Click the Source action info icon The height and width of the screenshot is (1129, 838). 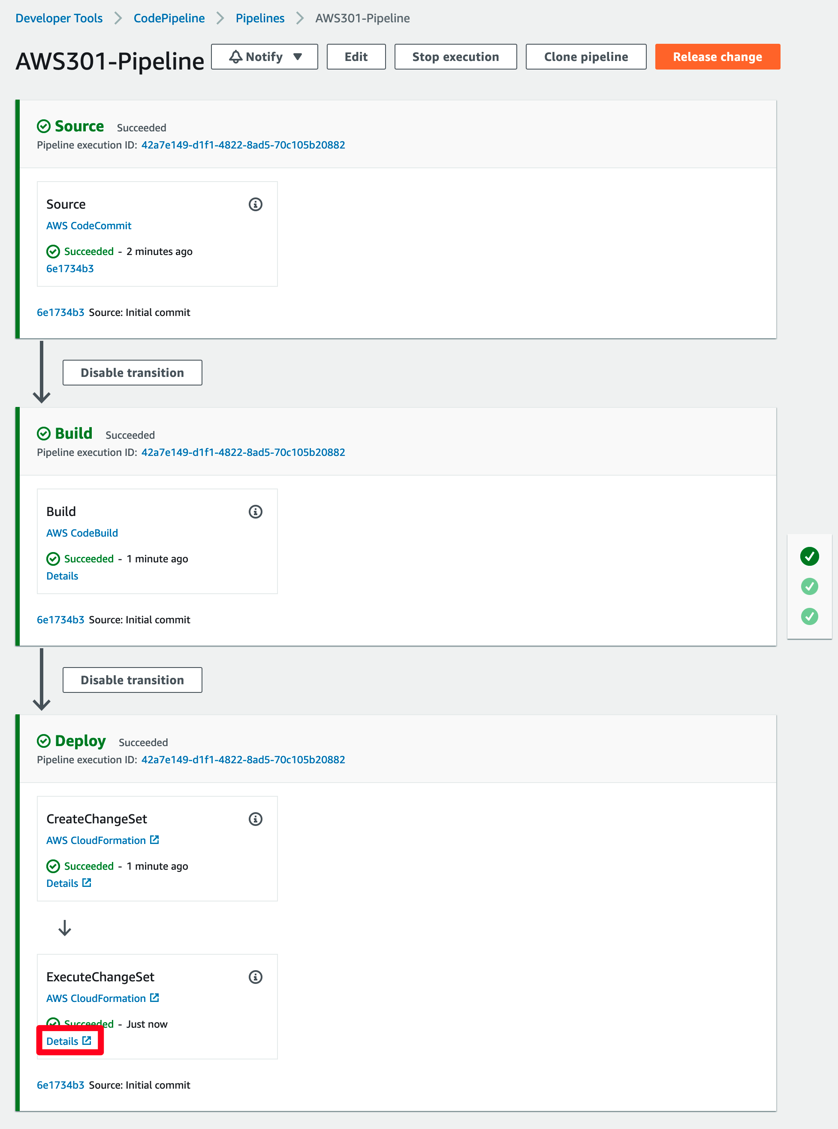tap(255, 204)
